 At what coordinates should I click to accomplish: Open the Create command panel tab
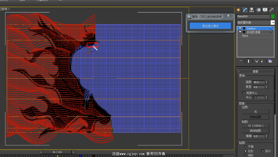[x=239, y=10]
